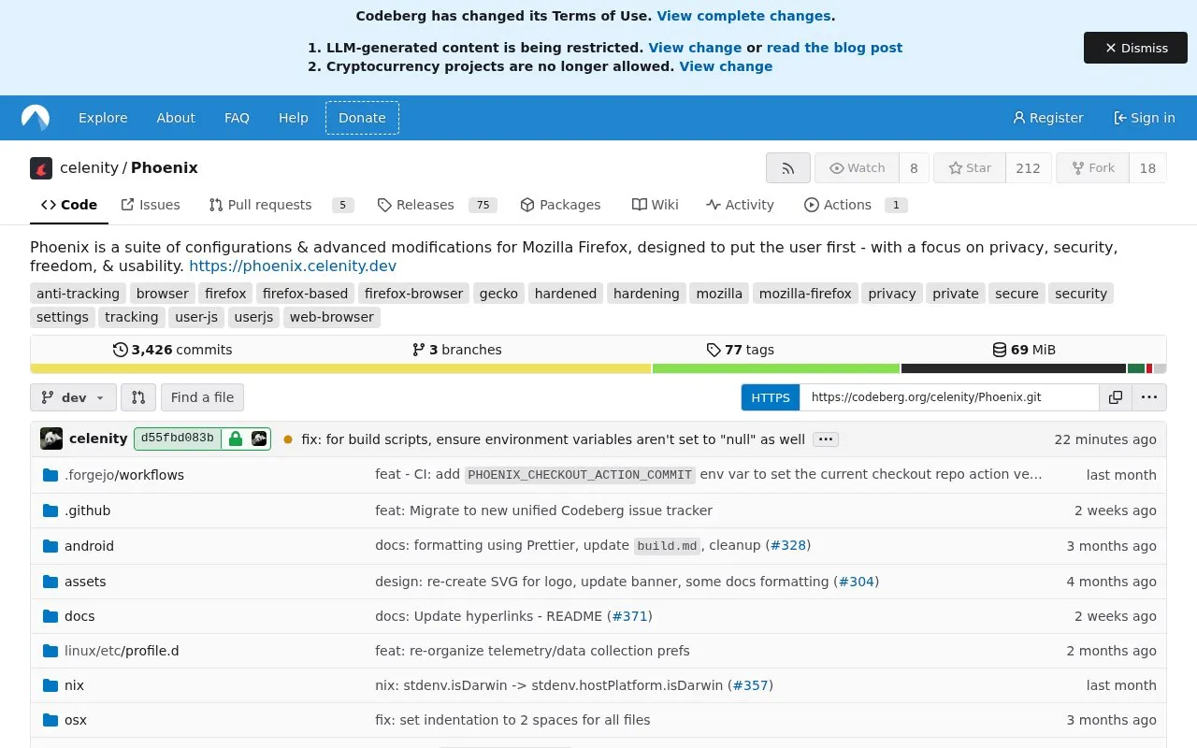
Task: Click celenity's avatar in latest commit row
Action: pyautogui.click(x=51, y=439)
